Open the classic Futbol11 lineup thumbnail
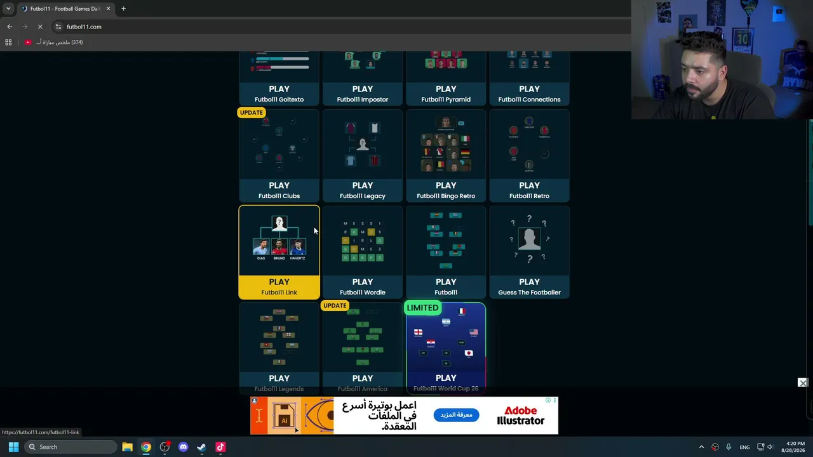The width and height of the screenshot is (813, 457). pos(446,241)
